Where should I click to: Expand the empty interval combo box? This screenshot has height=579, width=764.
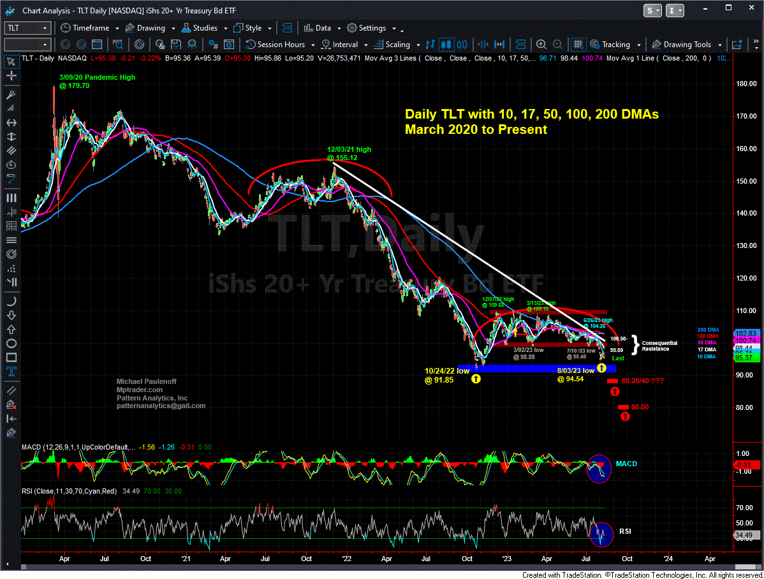click(x=45, y=45)
